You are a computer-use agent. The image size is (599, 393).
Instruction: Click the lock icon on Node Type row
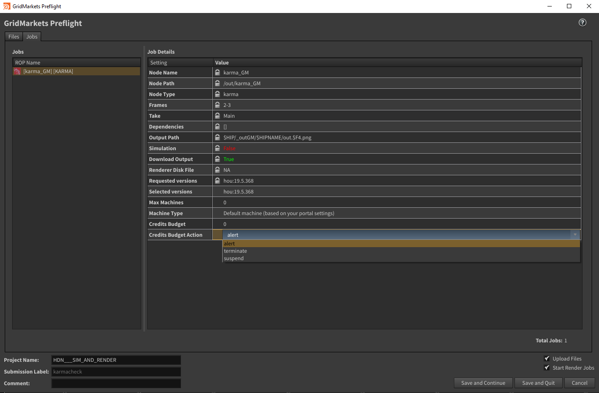pos(217,94)
